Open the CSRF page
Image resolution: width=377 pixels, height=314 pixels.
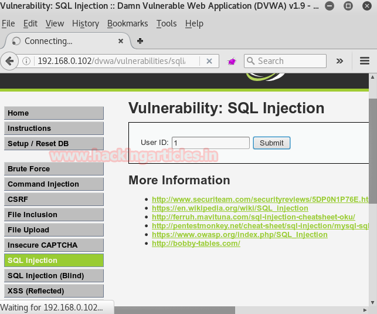pyautogui.click(x=54, y=199)
